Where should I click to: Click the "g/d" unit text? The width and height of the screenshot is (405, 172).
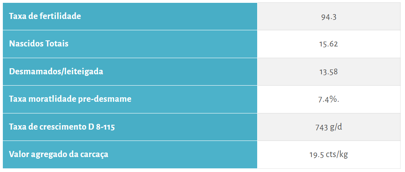point(336,127)
